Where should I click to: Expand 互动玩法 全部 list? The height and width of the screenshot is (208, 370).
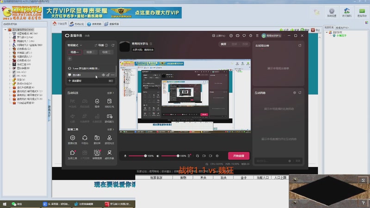[111, 93]
